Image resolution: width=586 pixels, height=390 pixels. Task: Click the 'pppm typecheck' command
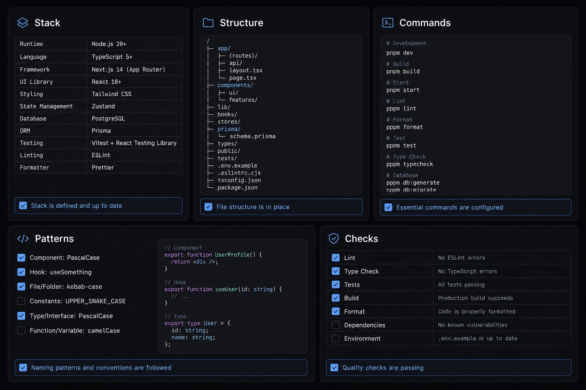tap(410, 164)
